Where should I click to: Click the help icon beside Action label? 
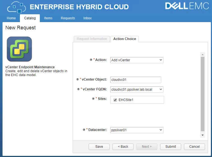point(91,60)
